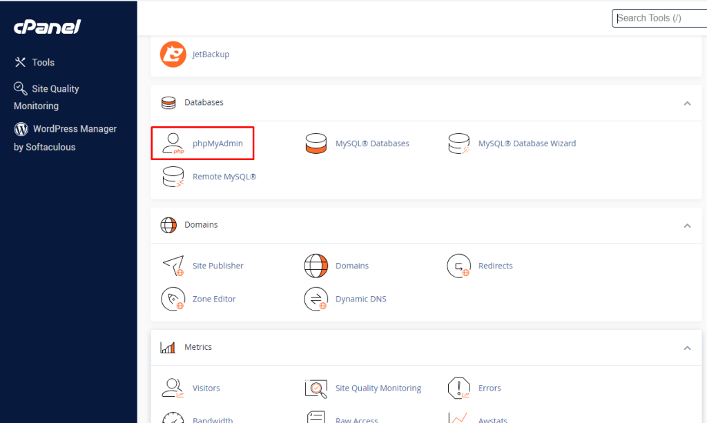Open the Redirects tool
Screen dimensions: 707x423
coord(494,266)
